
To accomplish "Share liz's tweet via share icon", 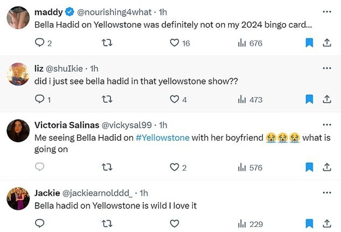I will point(327,100).
